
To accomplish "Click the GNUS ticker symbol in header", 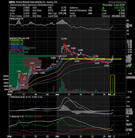I will point(11,2).
